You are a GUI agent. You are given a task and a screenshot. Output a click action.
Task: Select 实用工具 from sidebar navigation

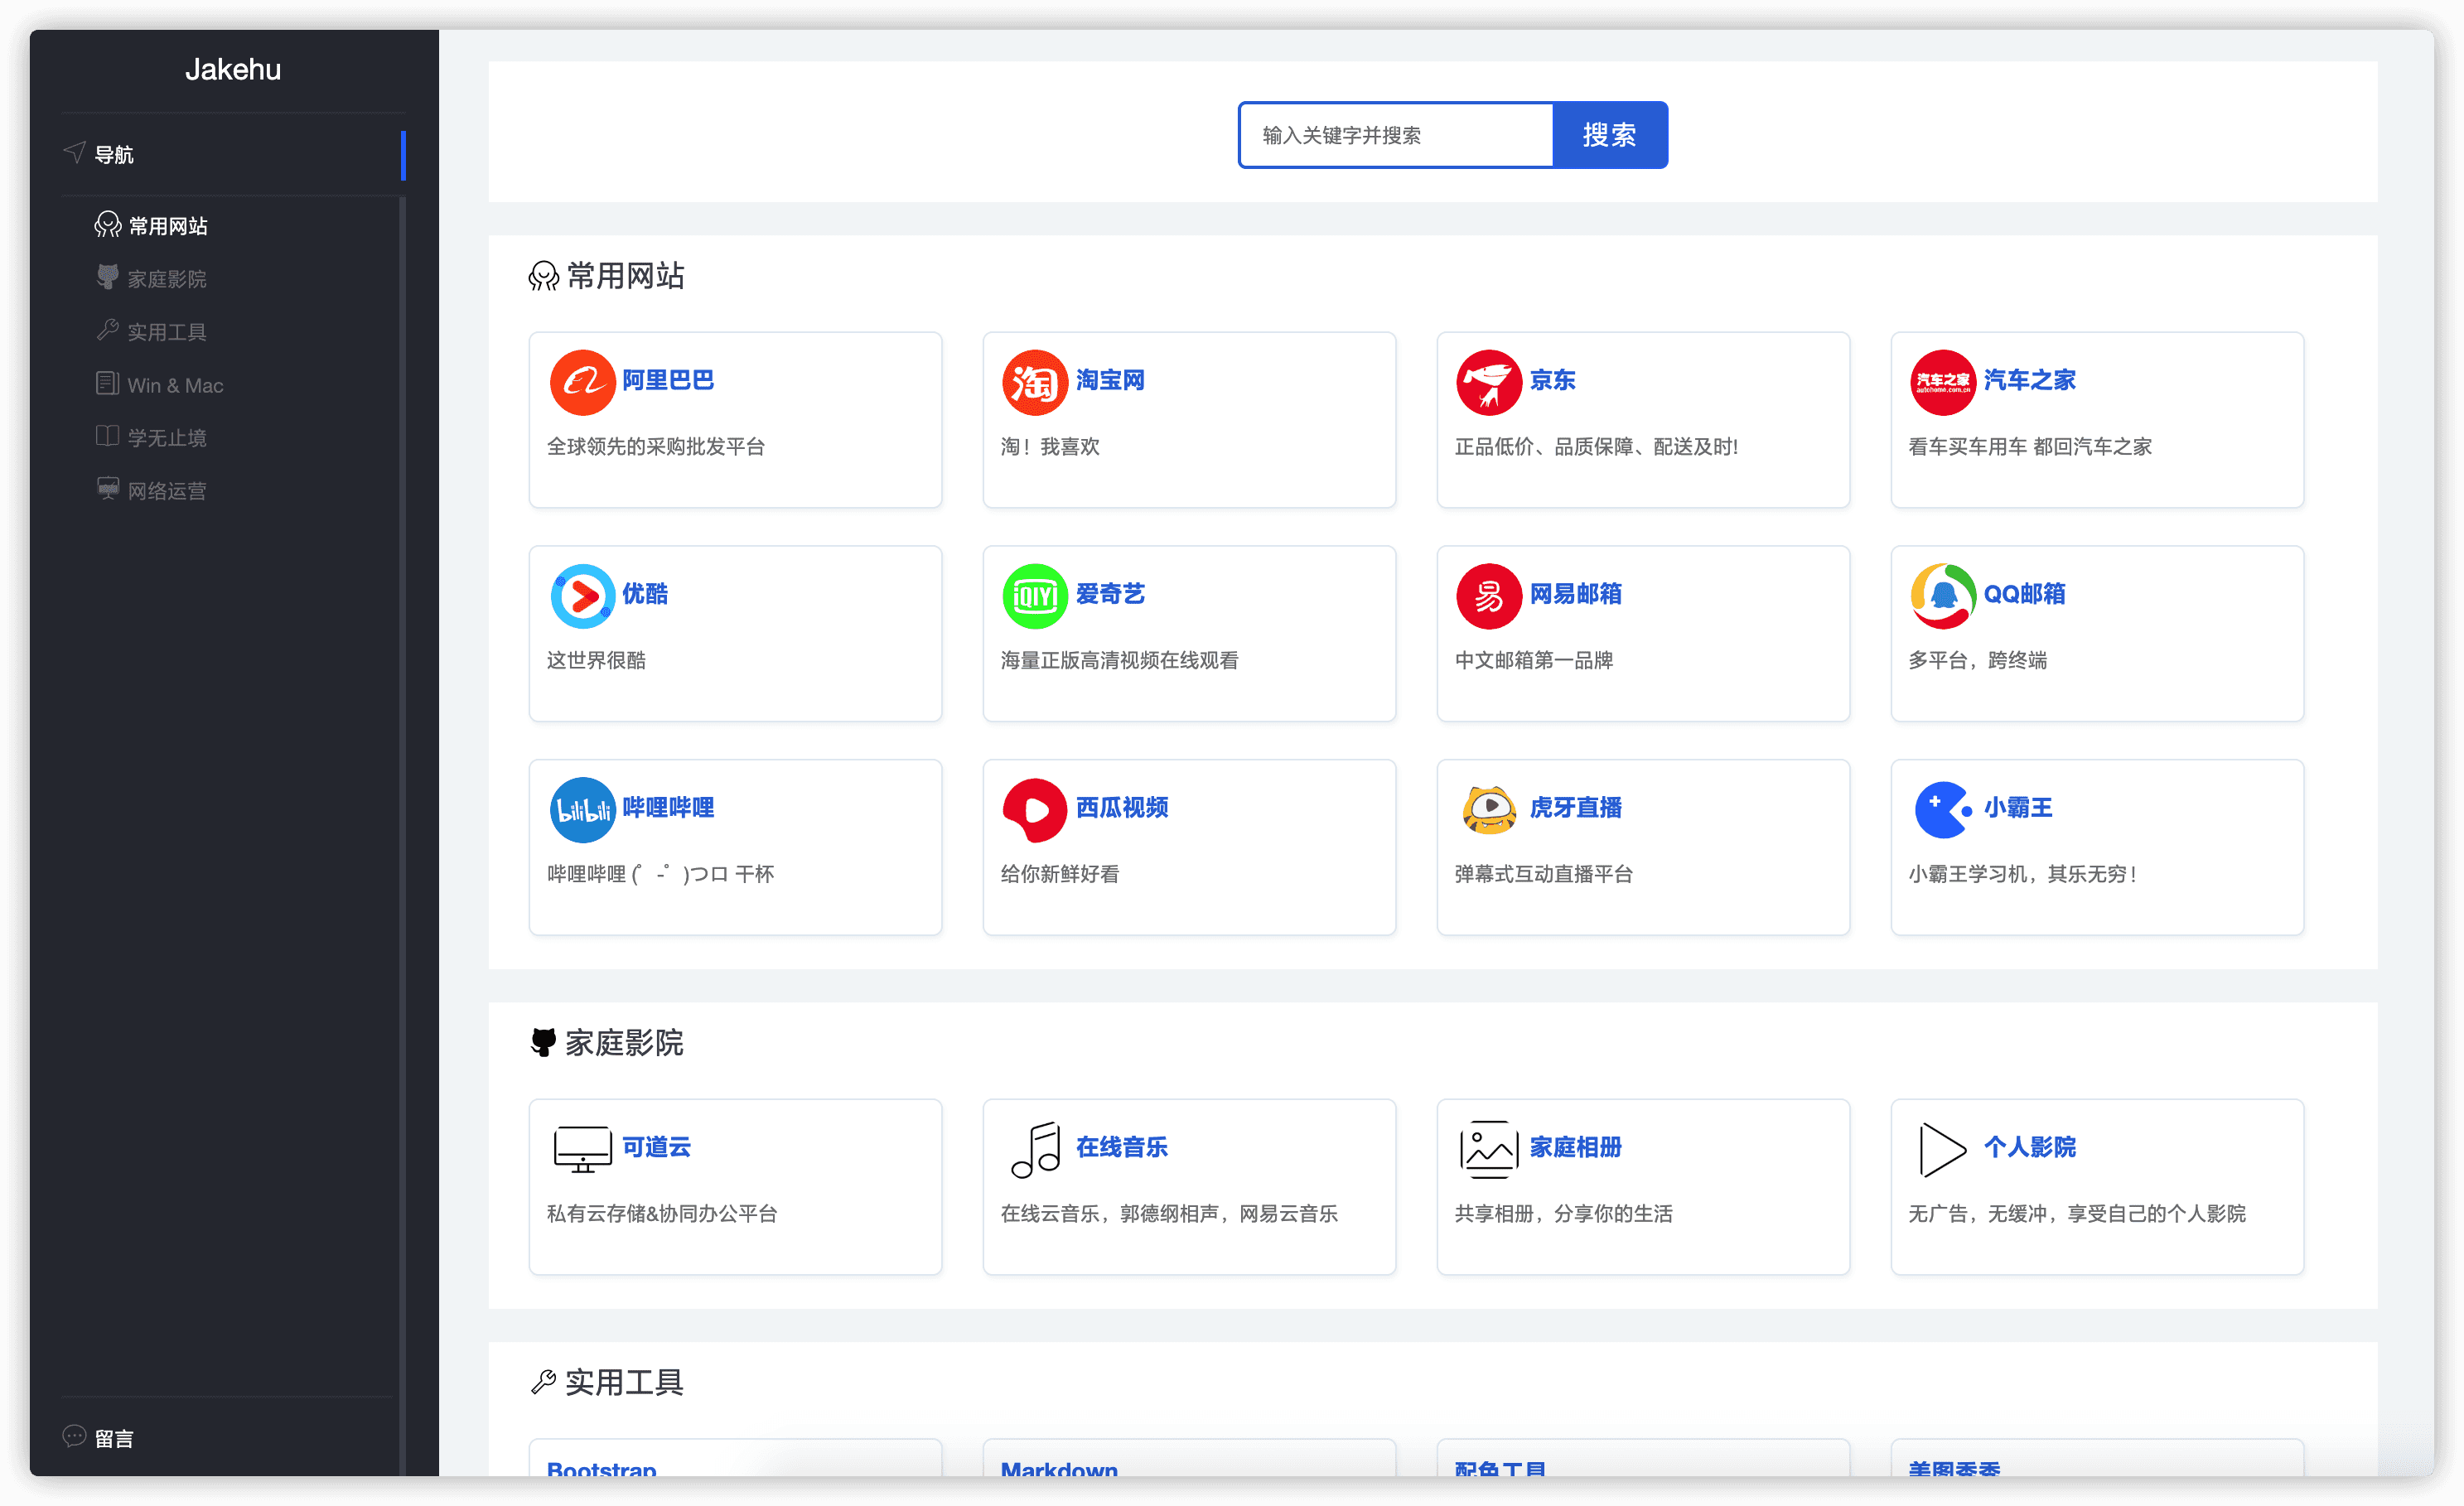(166, 331)
